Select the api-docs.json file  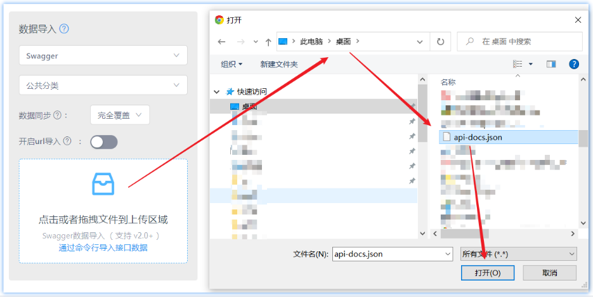[509, 137]
